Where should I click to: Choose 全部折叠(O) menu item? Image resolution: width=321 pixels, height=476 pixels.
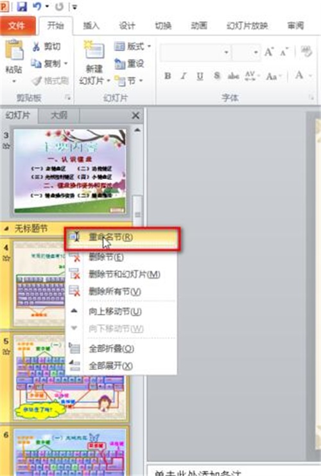(x=121, y=349)
